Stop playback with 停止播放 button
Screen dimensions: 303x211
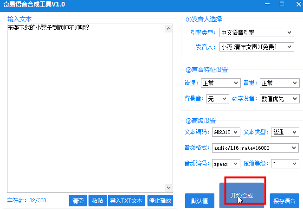pos(160,201)
